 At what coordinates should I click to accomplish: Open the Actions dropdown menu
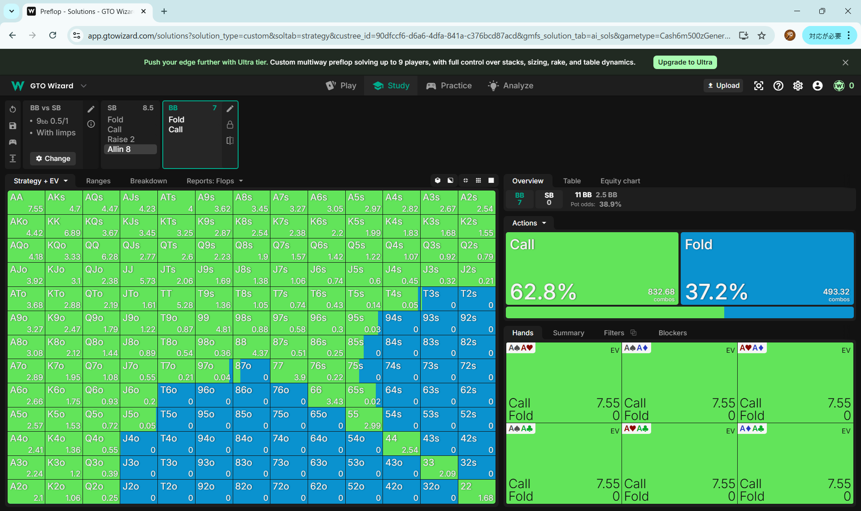pyautogui.click(x=529, y=223)
